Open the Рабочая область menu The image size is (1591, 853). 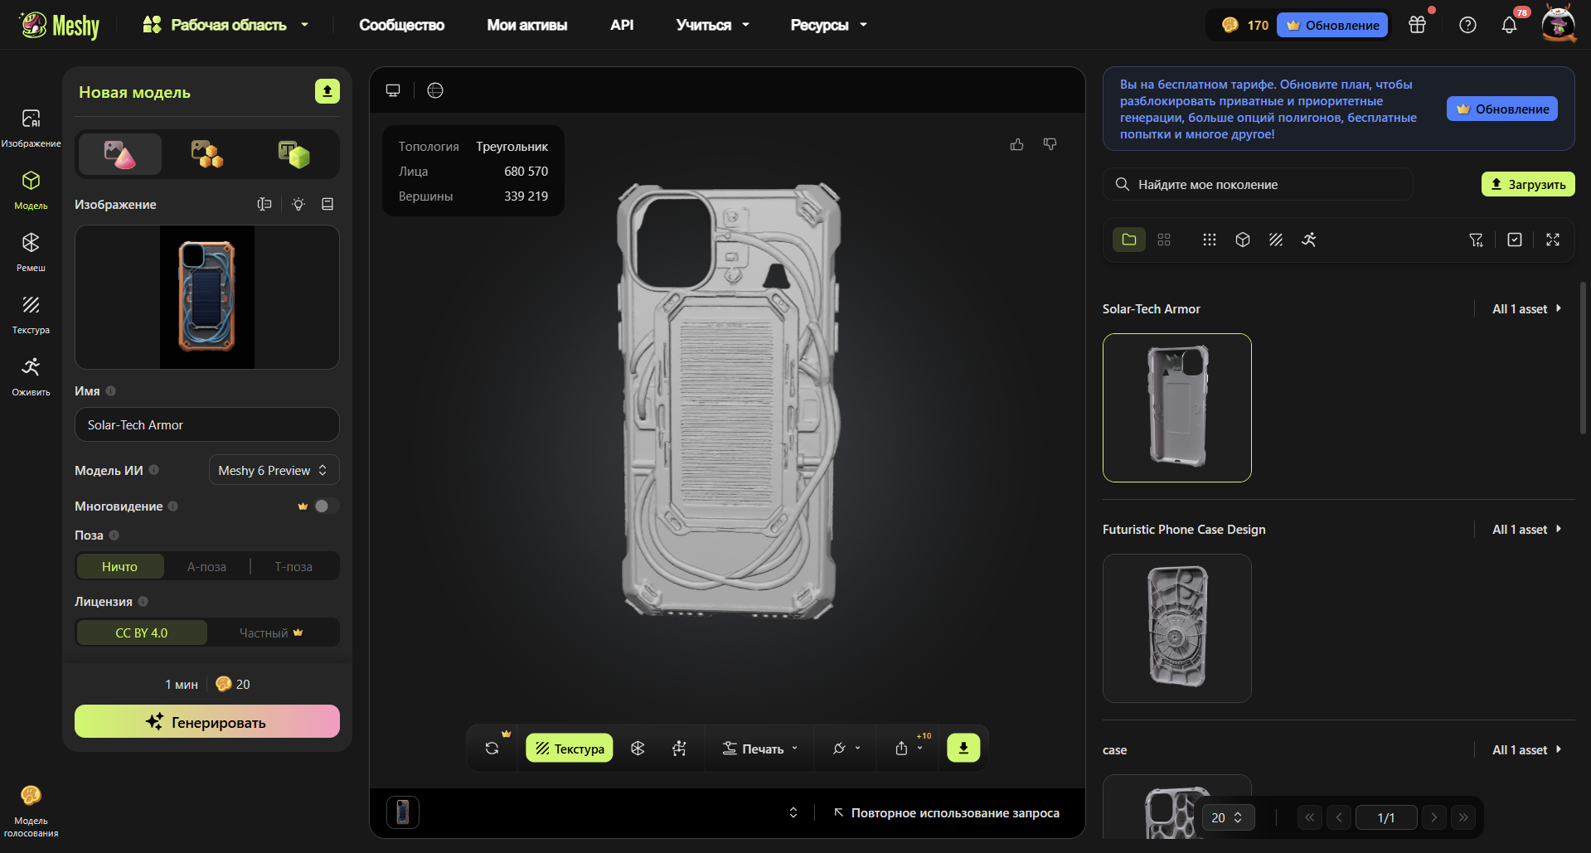(226, 25)
